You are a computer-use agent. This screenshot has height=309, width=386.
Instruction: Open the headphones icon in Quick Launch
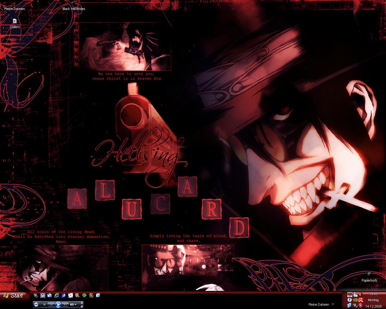point(43,295)
